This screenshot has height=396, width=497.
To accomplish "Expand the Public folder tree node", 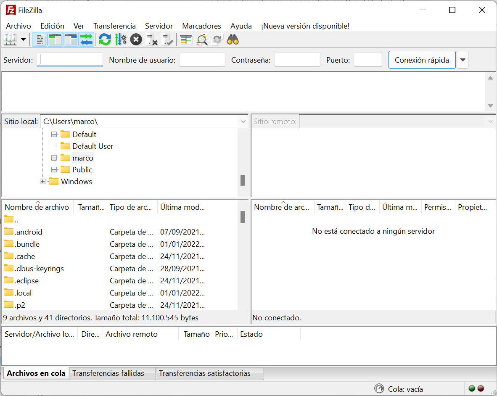I will click(x=54, y=169).
